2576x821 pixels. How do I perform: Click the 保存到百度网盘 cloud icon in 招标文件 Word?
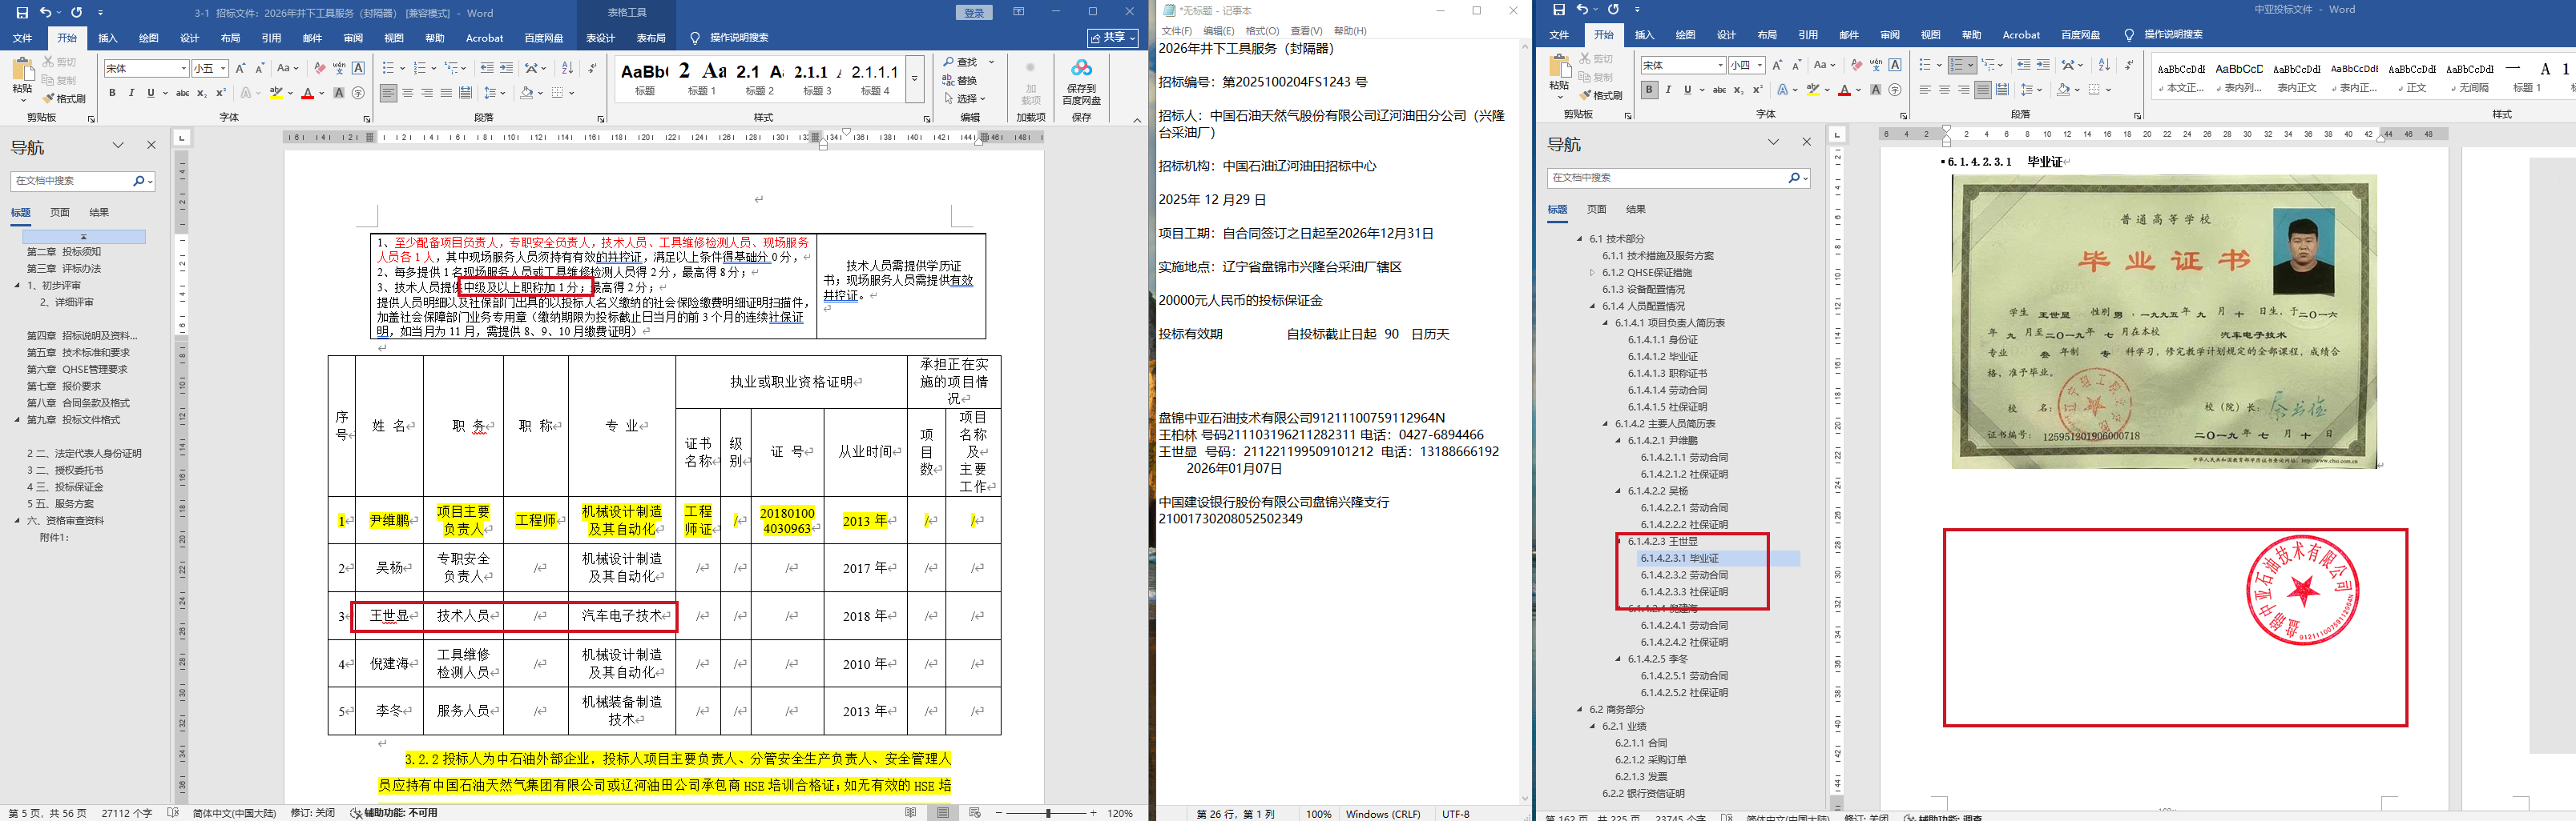1081,82
